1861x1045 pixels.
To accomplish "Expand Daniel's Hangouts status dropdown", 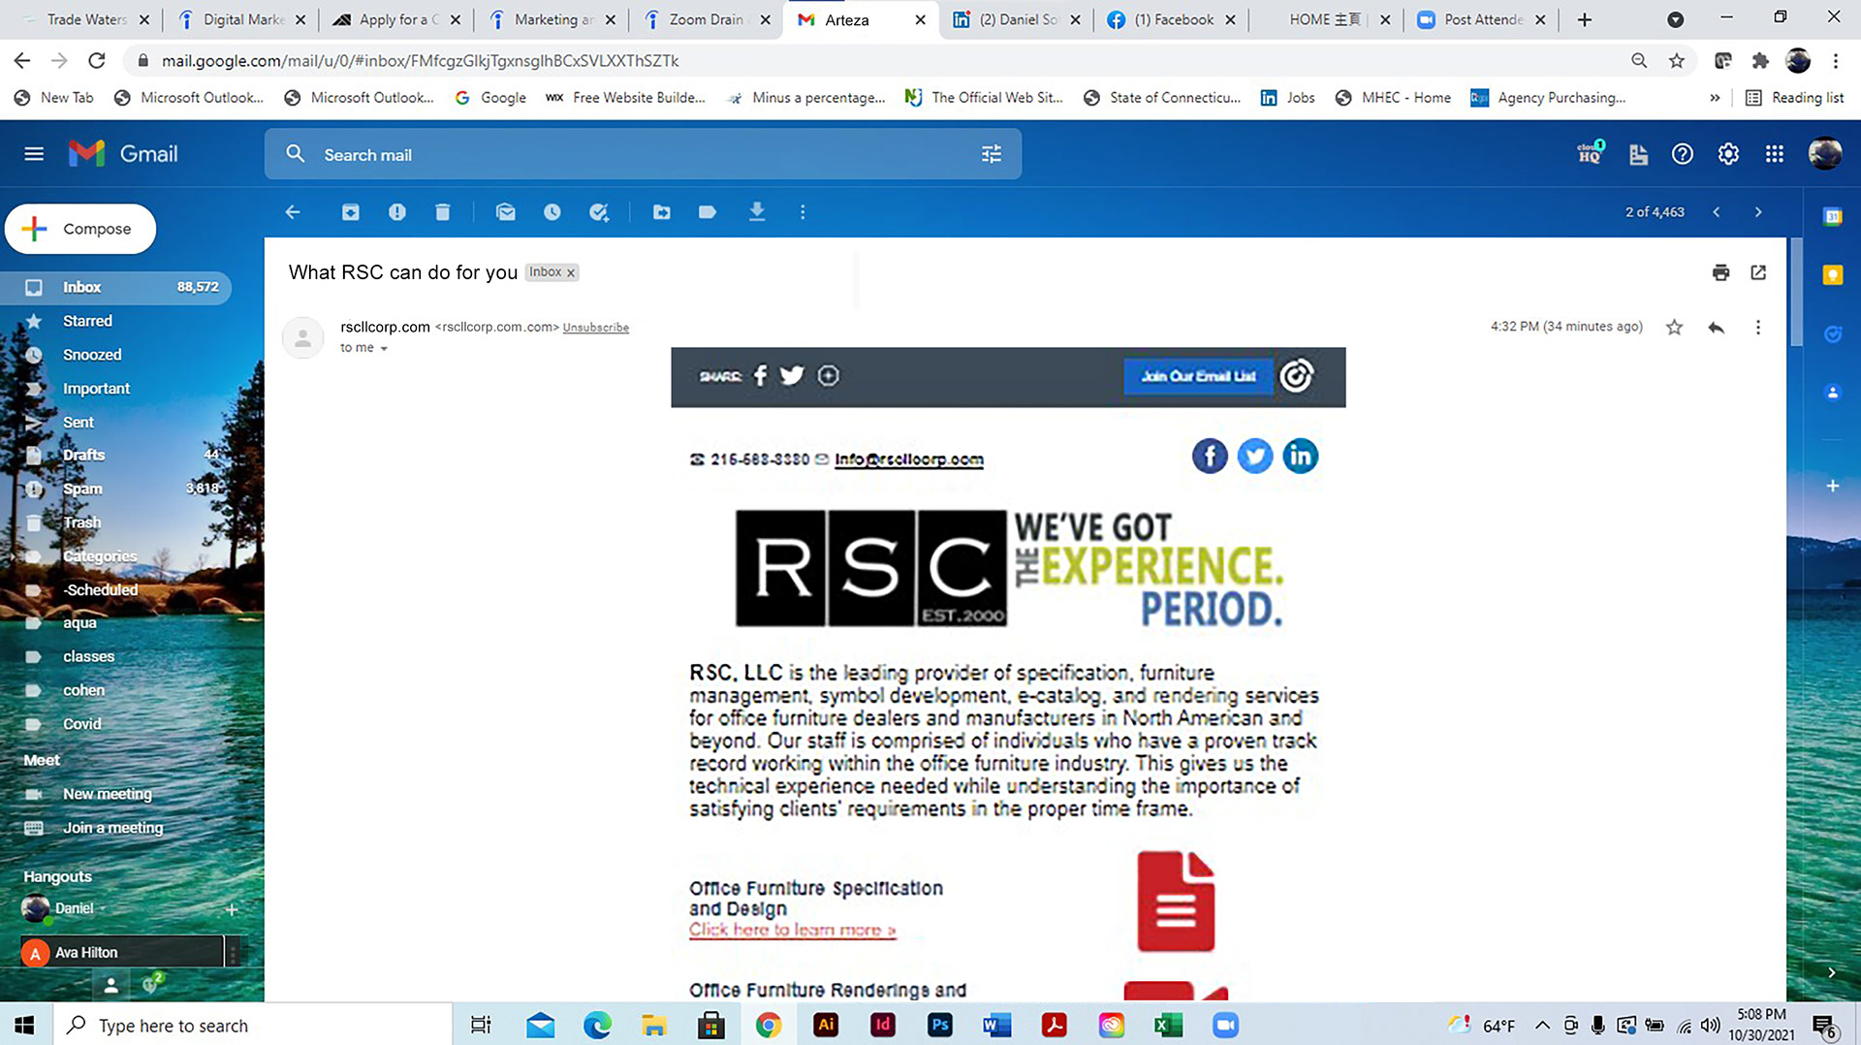I will click(102, 908).
